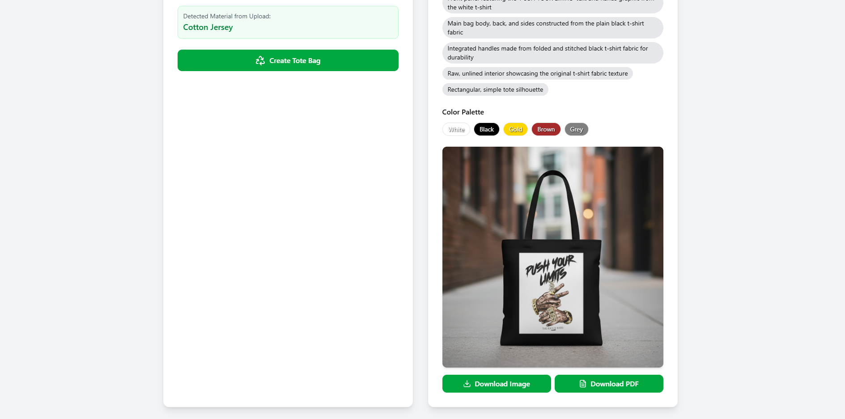The width and height of the screenshot is (845, 419).
Task: Click the PDF document icon
Action: point(583,384)
